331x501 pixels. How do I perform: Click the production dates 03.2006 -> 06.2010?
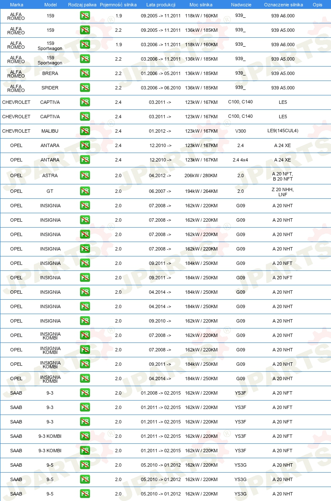pos(161,88)
